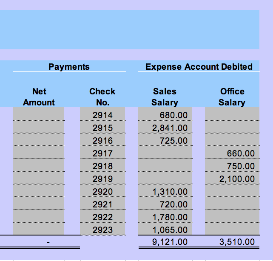Viewport: 273px width, 261px height.
Task: Select the 660.00 office salary cell
Action: click(x=232, y=152)
